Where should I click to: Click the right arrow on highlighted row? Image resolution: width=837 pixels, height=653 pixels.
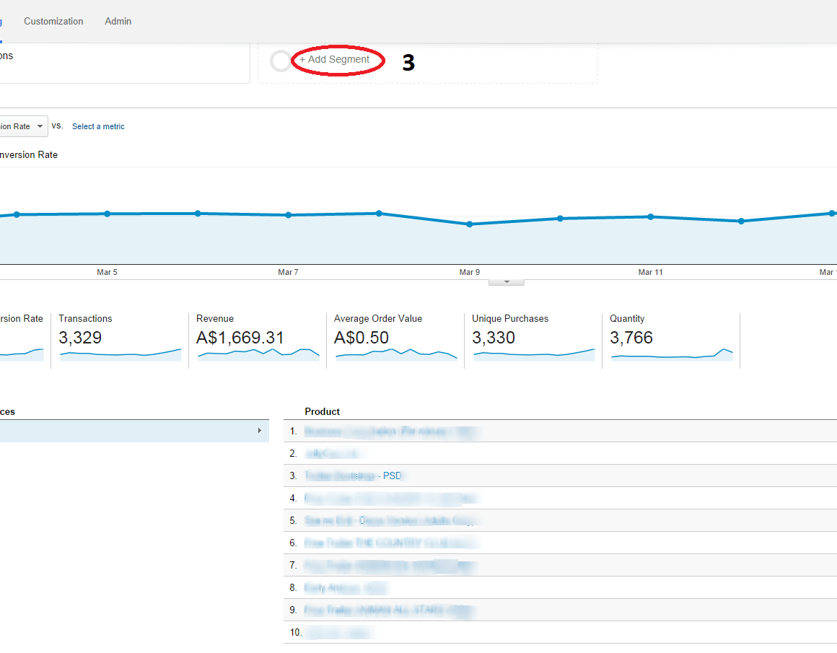click(x=259, y=431)
